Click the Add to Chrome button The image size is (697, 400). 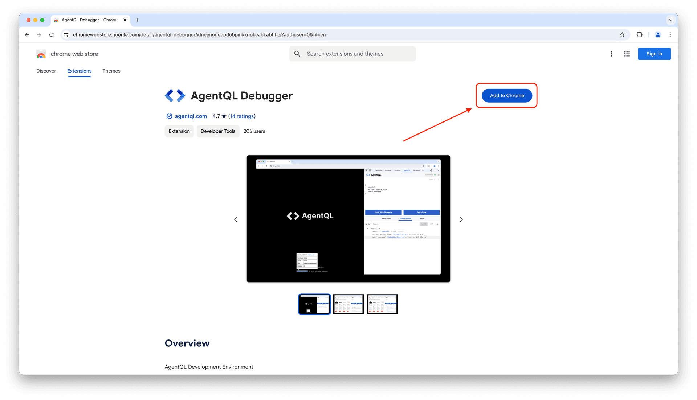[x=506, y=95]
